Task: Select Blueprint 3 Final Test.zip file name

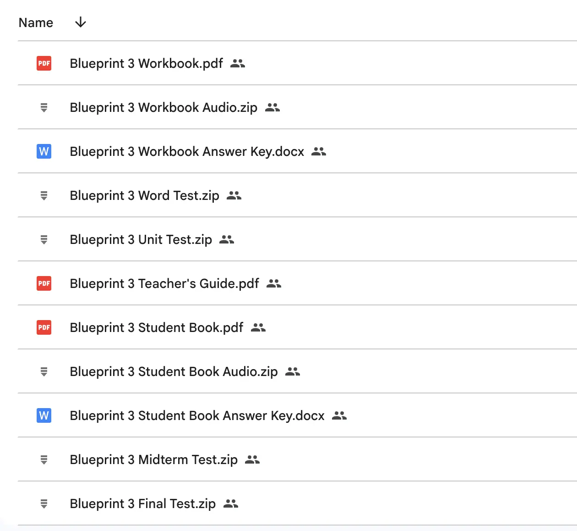Action: 142,503
